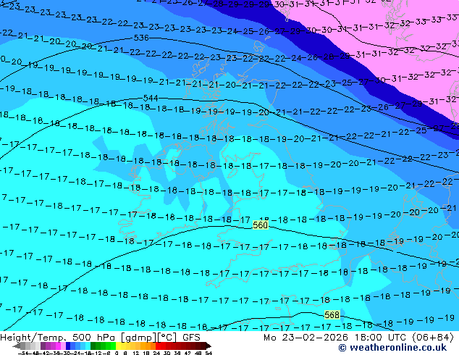Click the 24 label under the legend
This screenshot has width=459, height=355.
(156, 354)
